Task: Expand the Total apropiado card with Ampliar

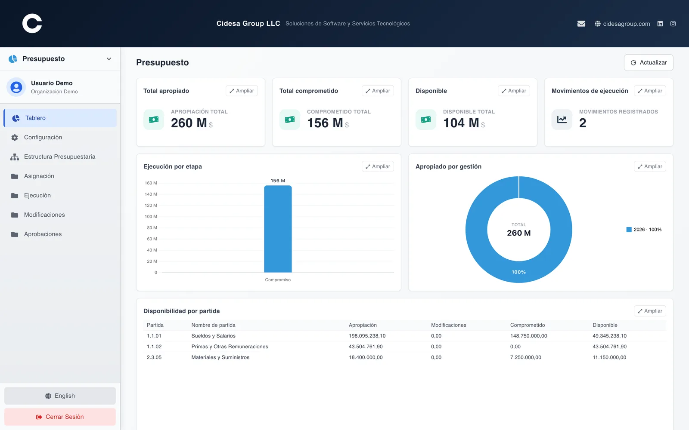Action: (x=242, y=91)
